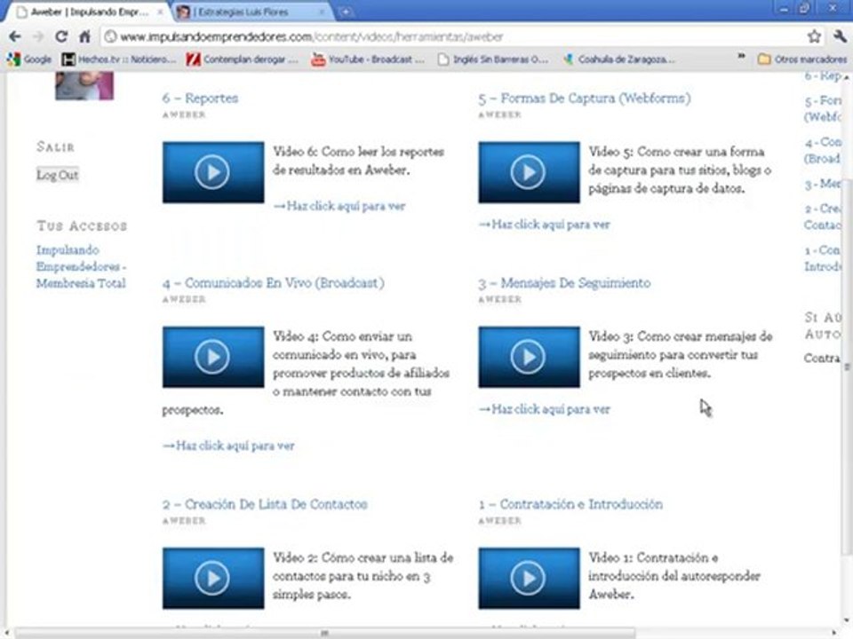Open the '3 – Mensajes De Seguimiento' link
Image resolution: width=853 pixels, height=639 pixels.
(565, 283)
